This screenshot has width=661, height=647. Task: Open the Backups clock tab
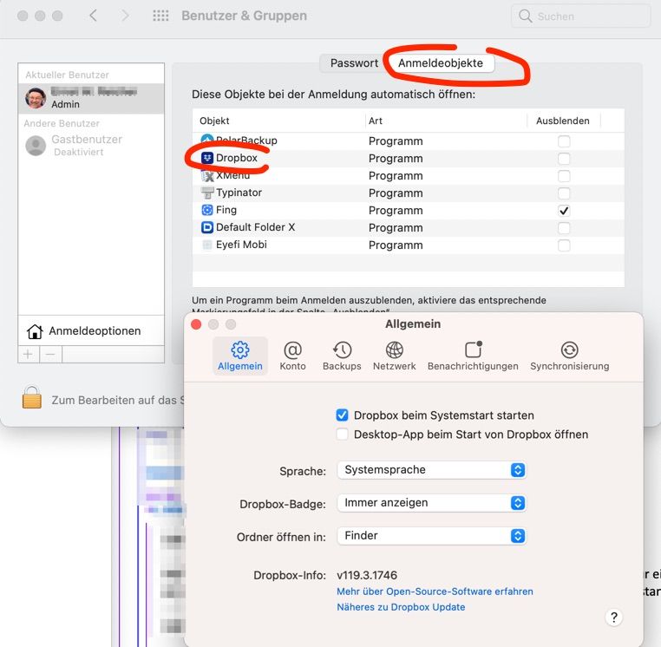coord(342,356)
